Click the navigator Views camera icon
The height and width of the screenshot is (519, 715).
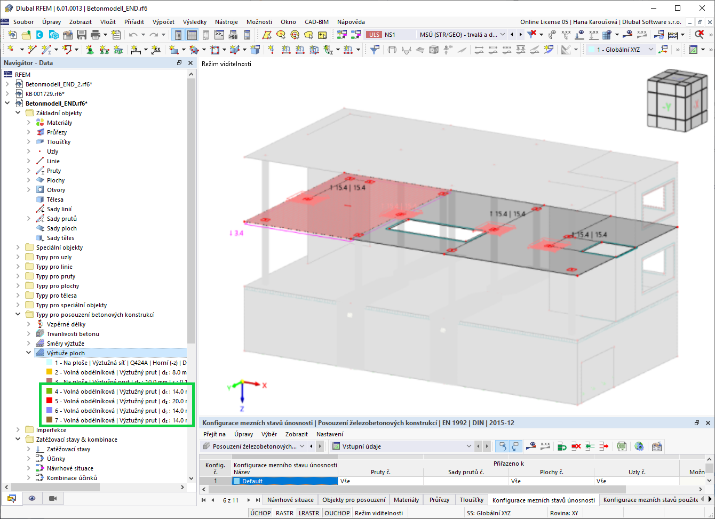coord(53,498)
